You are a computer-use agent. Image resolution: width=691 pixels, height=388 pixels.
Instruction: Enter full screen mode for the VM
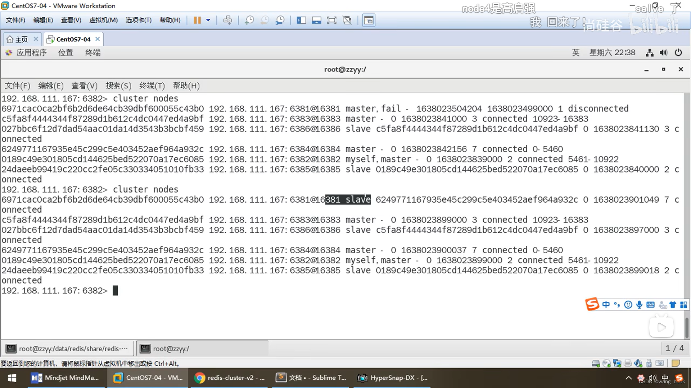(x=331, y=20)
